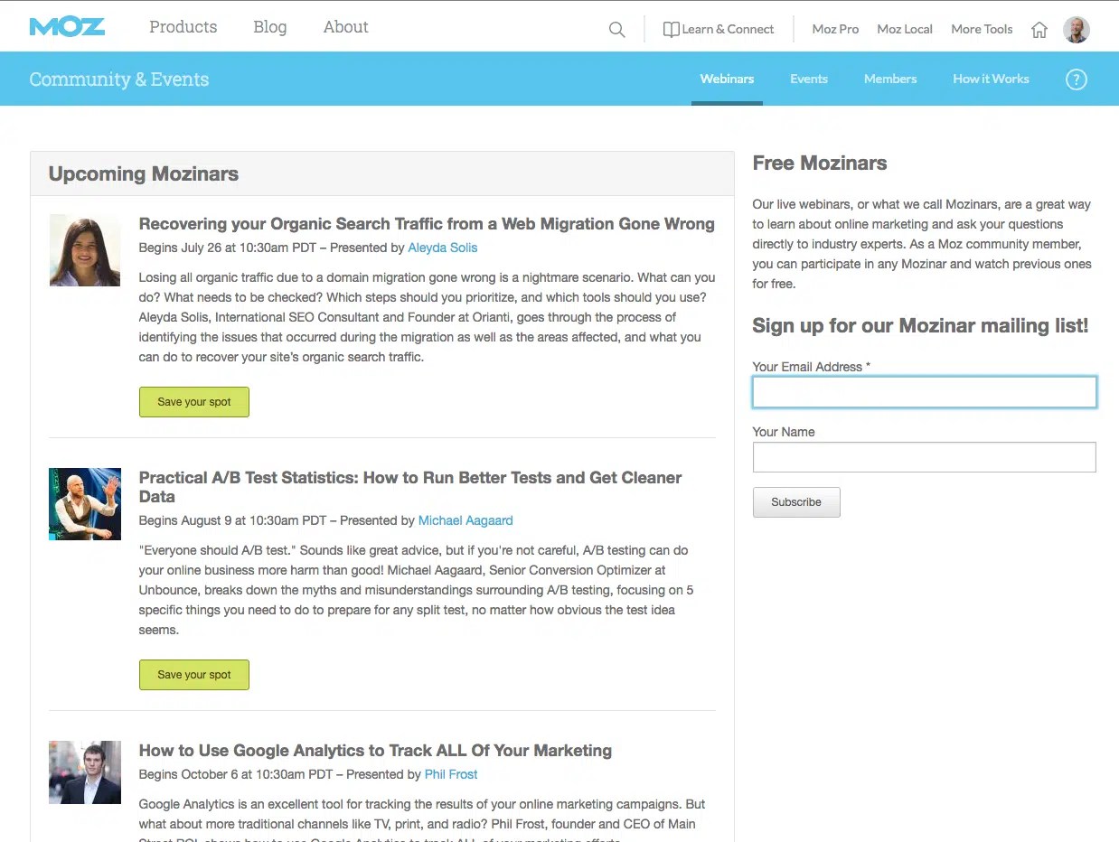
Task: Open Michael Aagaard presenter photo
Action: click(x=85, y=504)
